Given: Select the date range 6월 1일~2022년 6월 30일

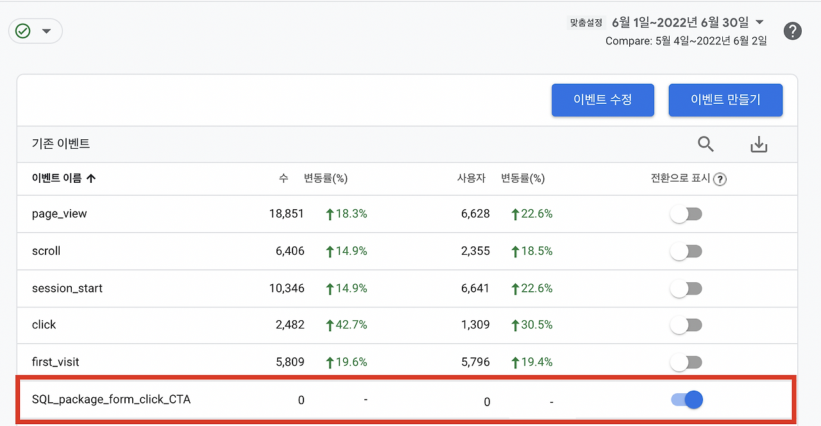Looking at the screenshot, I should (x=680, y=22).
